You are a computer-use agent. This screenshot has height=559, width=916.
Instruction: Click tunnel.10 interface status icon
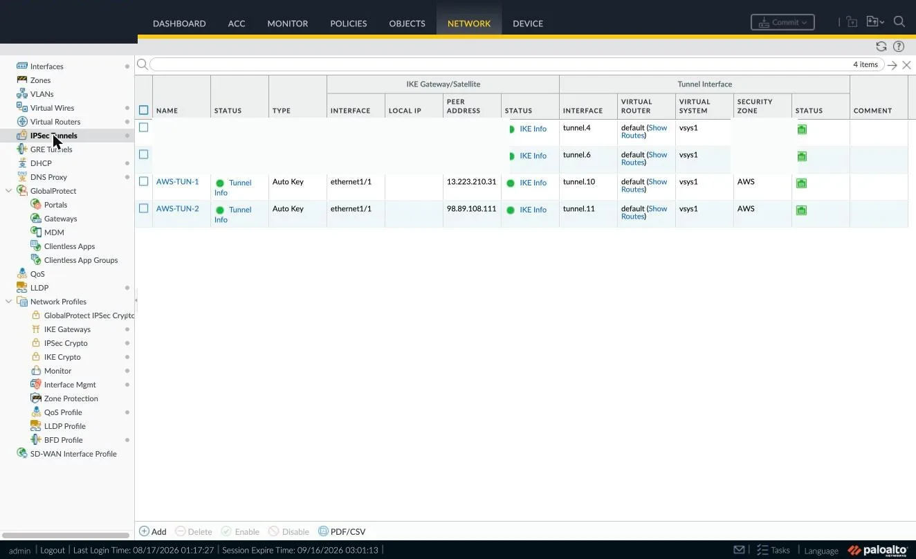tap(802, 183)
